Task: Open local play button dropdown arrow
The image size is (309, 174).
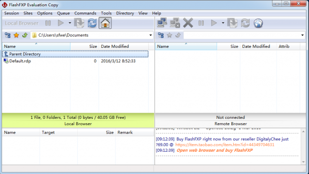Action: (x=70, y=23)
